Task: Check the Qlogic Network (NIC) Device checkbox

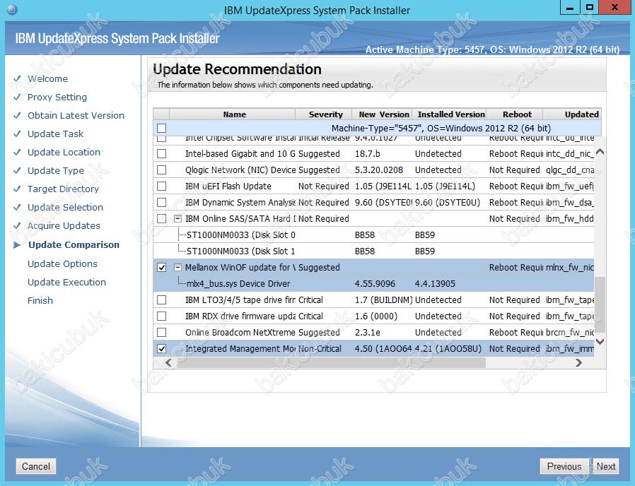Action: (x=162, y=170)
